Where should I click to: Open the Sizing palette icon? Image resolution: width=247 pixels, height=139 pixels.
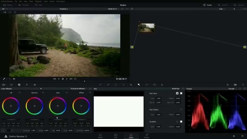coord(147,85)
